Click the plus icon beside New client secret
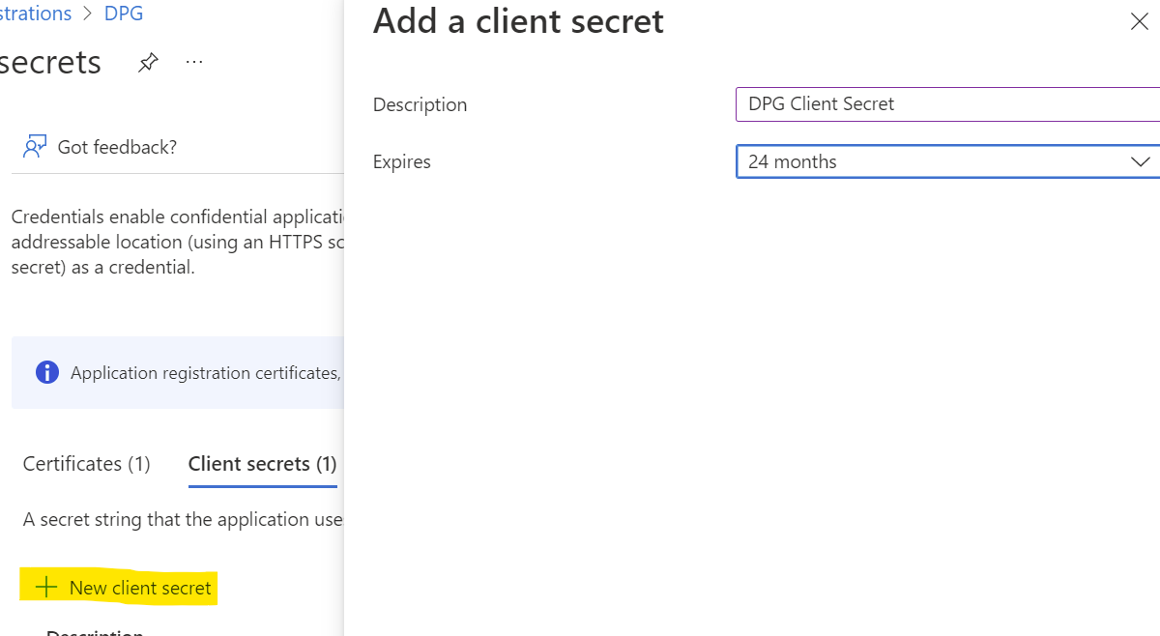This screenshot has width=1160, height=636. [45, 587]
